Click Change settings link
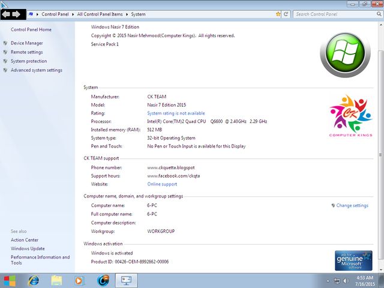Image resolution: width=384 pixels, height=288 pixels. coord(352,205)
